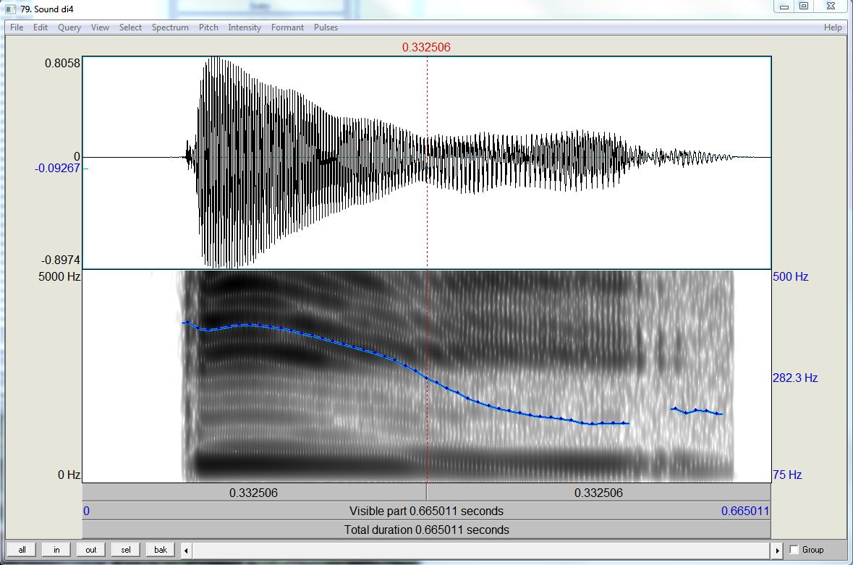Click the 500 Hz pitch ceiling label
The height and width of the screenshot is (565, 853).
coord(791,276)
